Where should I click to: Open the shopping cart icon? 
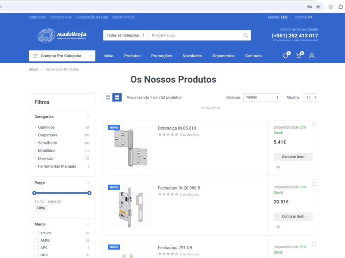tap(299, 56)
